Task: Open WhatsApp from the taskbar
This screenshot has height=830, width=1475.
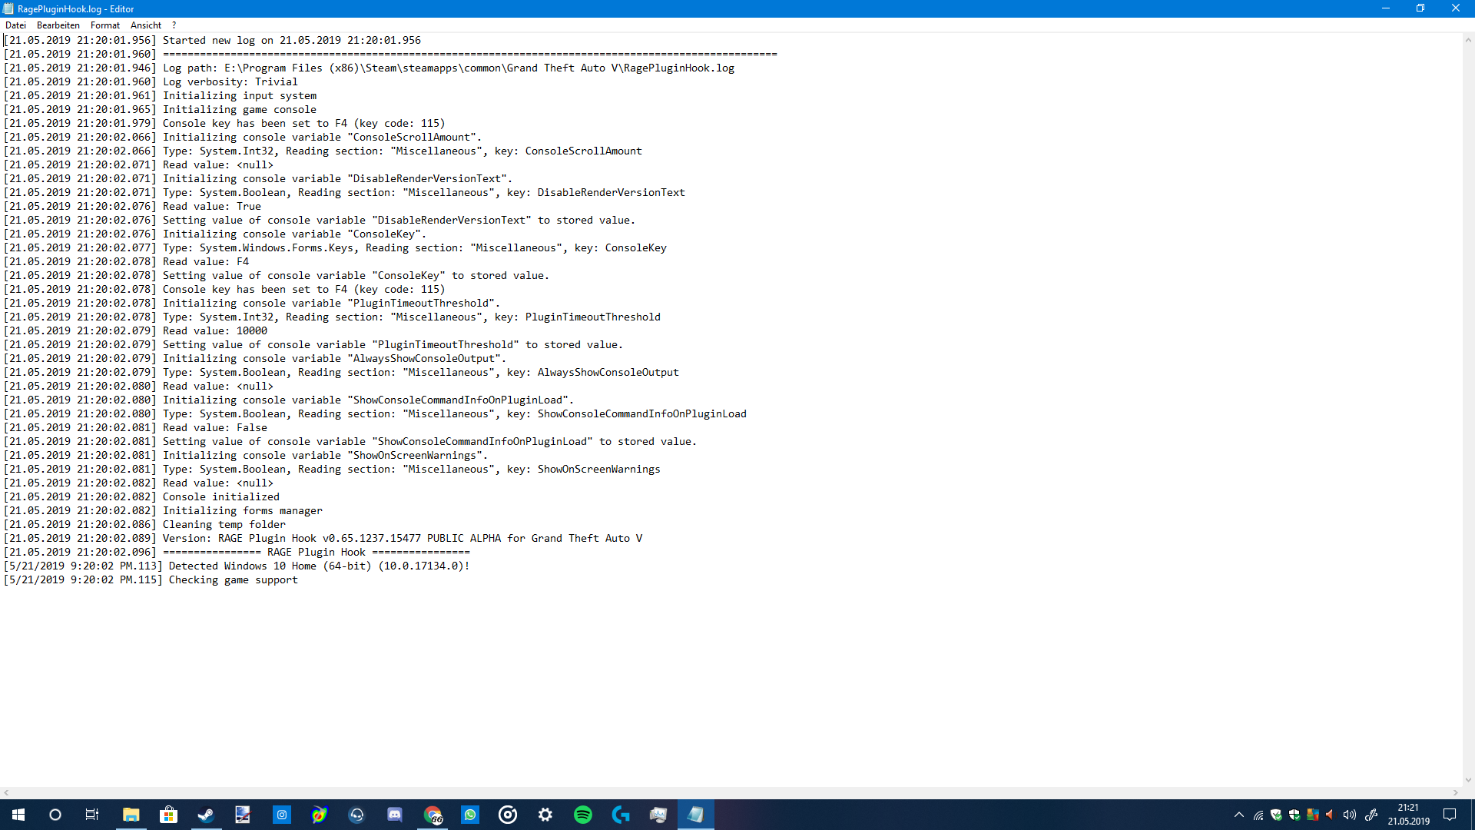Action: (x=470, y=815)
